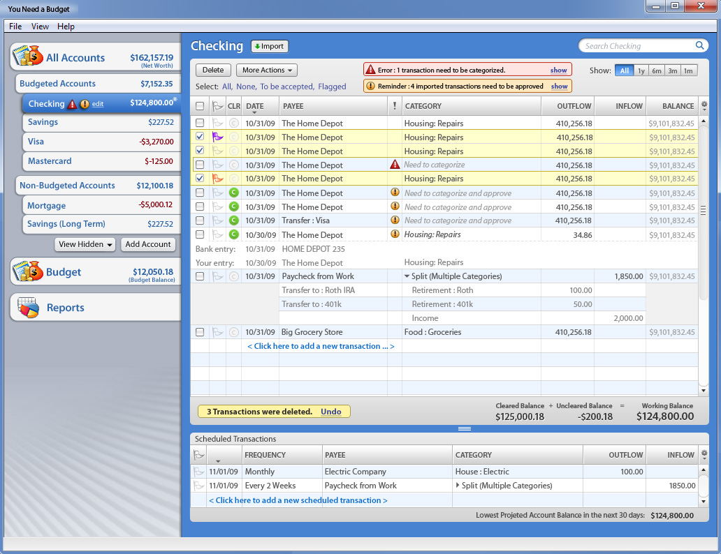This screenshot has height=554, width=721.
Task: Click the orange reminder icon on Transfer : Visa row
Action: coord(395,220)
